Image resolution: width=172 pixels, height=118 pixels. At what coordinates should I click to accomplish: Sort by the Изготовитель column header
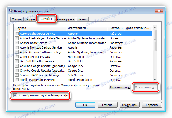tap(87, 28)
